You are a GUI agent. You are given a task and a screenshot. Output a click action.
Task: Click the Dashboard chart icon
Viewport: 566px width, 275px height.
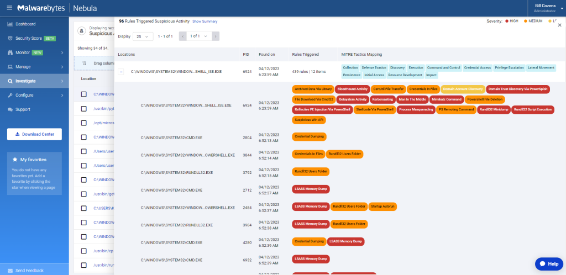(10, 24)
